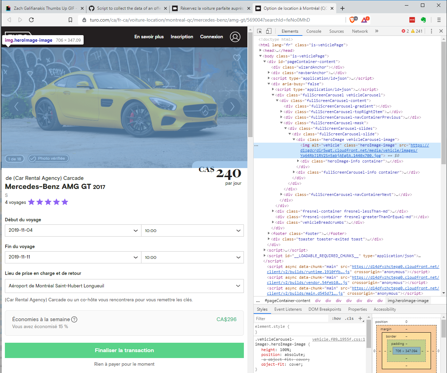Open the Brave Shields panel in the toolbar
The height and width of the screenshot is (373, 447).
(x=352, y=20)
